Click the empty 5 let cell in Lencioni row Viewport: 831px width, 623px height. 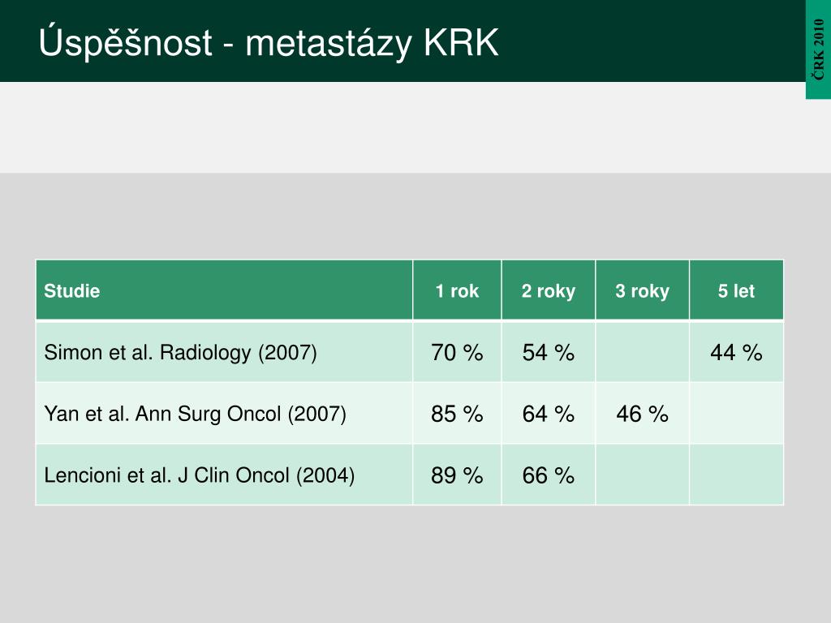[x=737, y=475]
